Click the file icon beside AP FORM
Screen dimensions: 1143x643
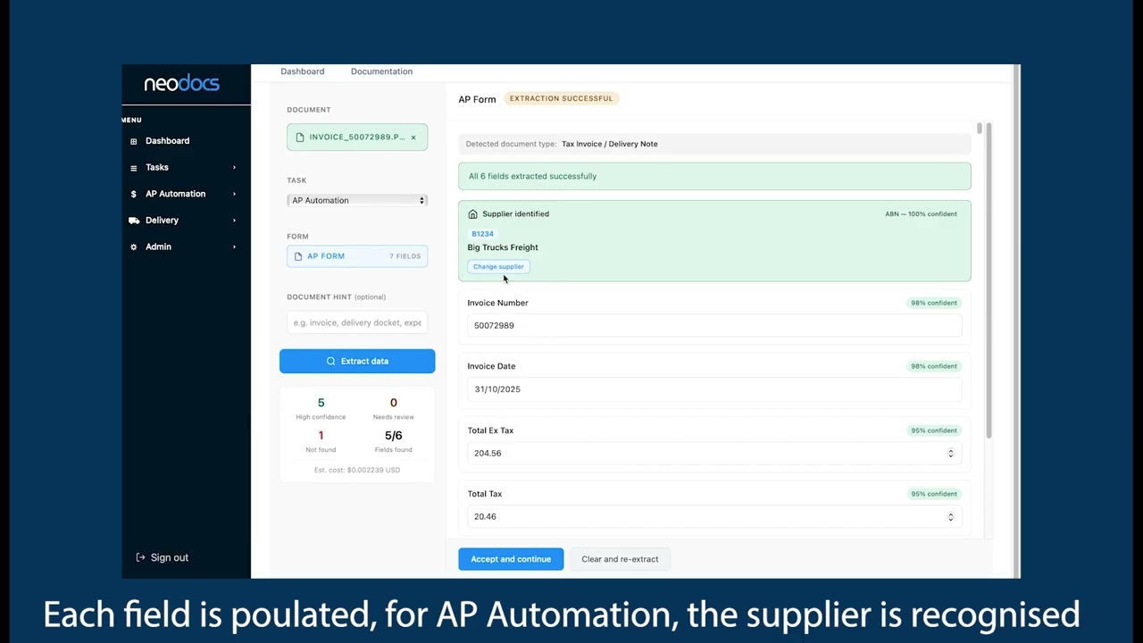click(x=298, y=256)
